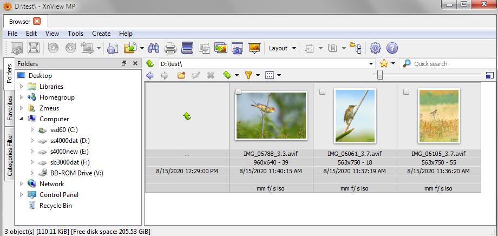498x236 pixels.
Task: Click the Batch convert toolbar icon
Action: (x=204, y=48)
